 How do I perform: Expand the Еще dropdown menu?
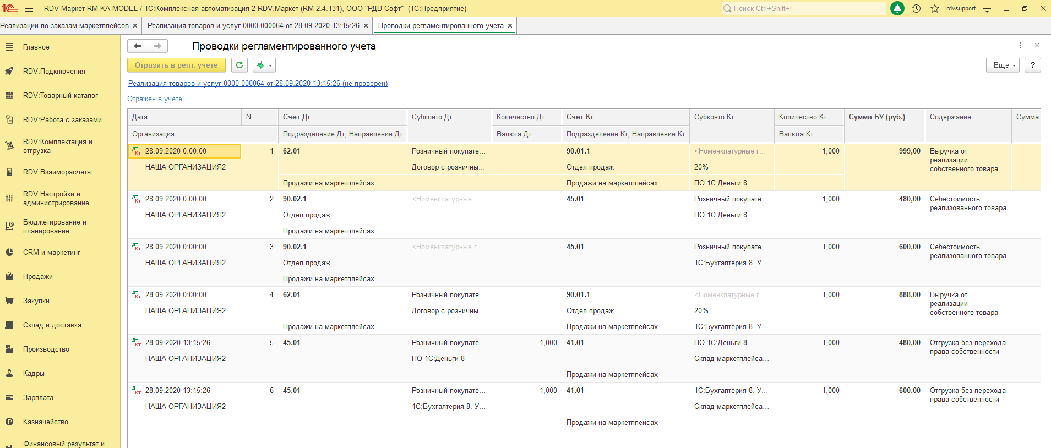pos(1003,65)
